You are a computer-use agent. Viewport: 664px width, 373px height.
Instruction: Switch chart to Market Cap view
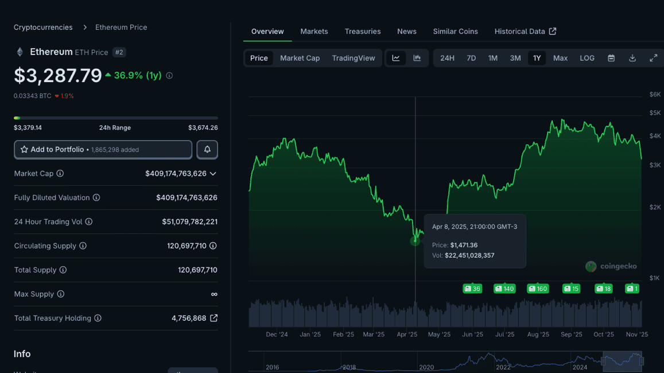(300, 58)
